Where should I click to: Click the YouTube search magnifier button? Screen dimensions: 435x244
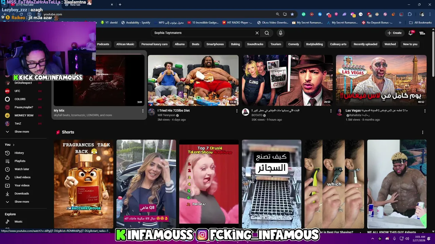pyautogui.click(x=267, y=33)
